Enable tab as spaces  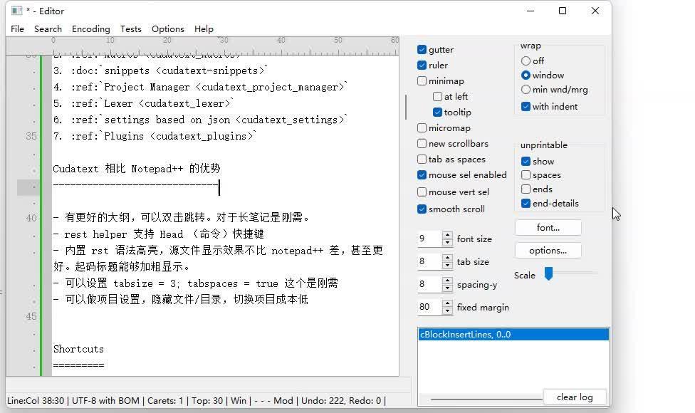422,159
